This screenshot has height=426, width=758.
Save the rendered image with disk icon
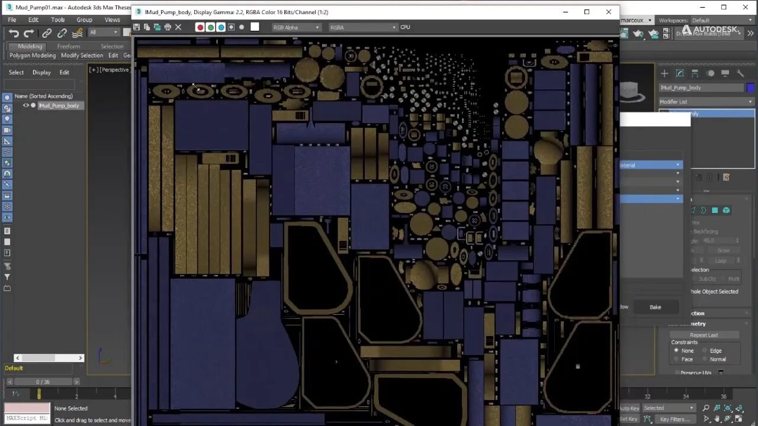tap(137, 27)
